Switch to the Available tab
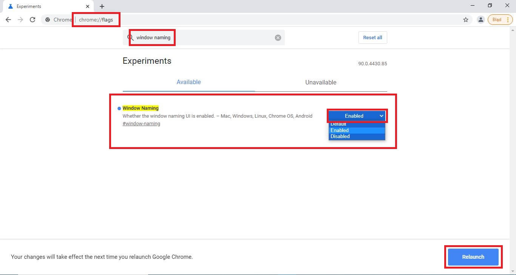Viewport: 516px width, 275px height. click(189, 82)
